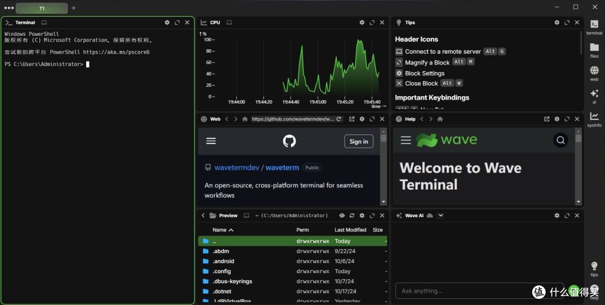
Task: Select the T1 tab
Action: click(x=42, y=8)
